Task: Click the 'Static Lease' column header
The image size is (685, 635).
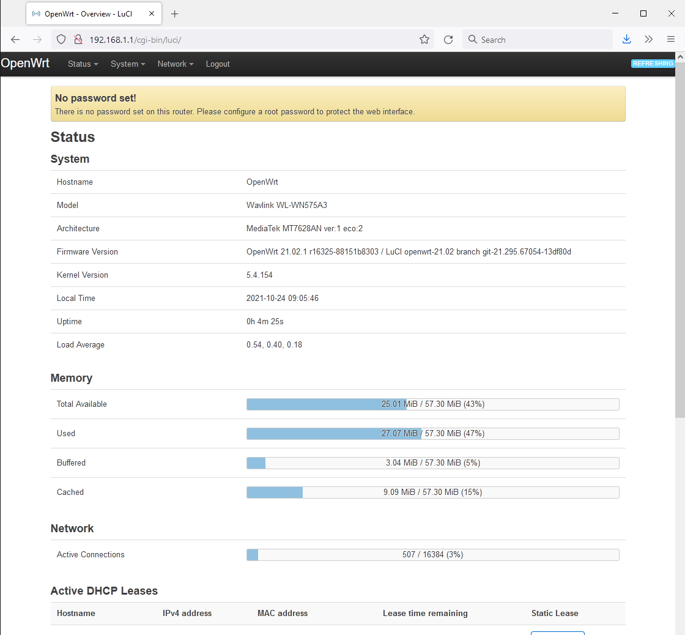Action: (x=555, y=613)
